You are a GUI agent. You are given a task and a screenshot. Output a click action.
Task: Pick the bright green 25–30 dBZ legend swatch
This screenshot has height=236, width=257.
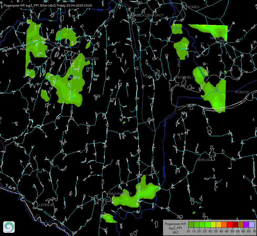click(208, 224)
